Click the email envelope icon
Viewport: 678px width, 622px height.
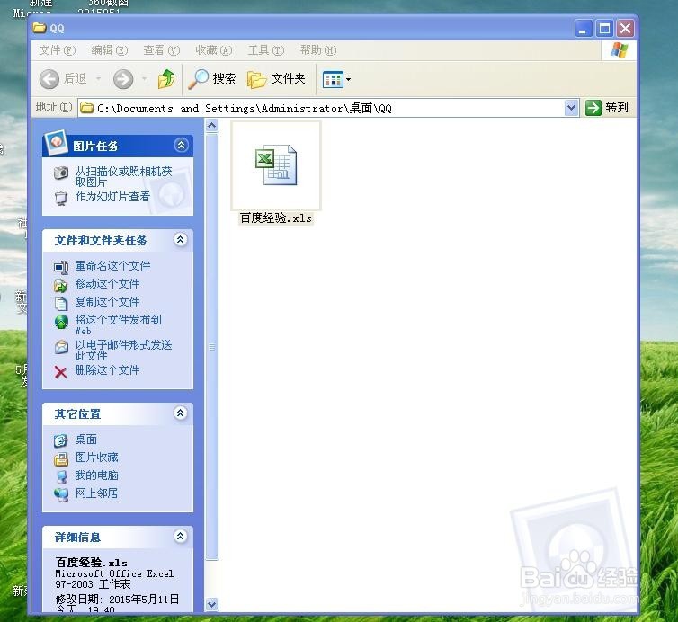point(61,347)
